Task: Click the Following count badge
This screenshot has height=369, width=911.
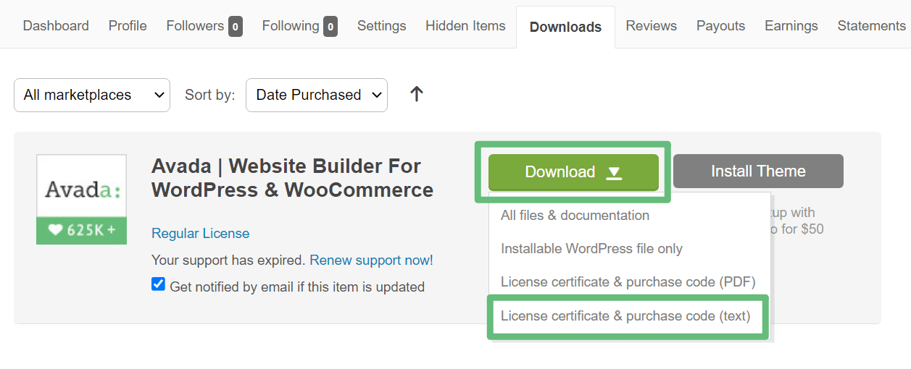Action: point(330,27)
